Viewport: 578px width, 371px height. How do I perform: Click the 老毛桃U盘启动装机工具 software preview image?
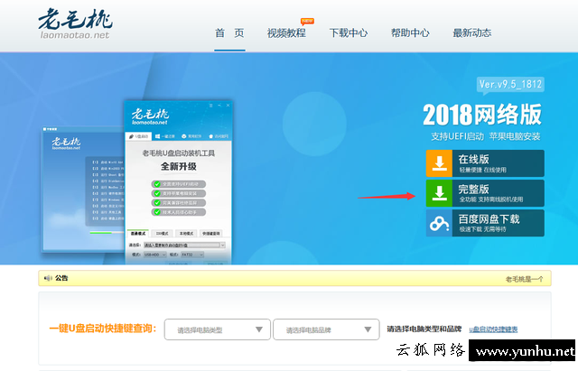pyautogui.click(x=179, y=182)
